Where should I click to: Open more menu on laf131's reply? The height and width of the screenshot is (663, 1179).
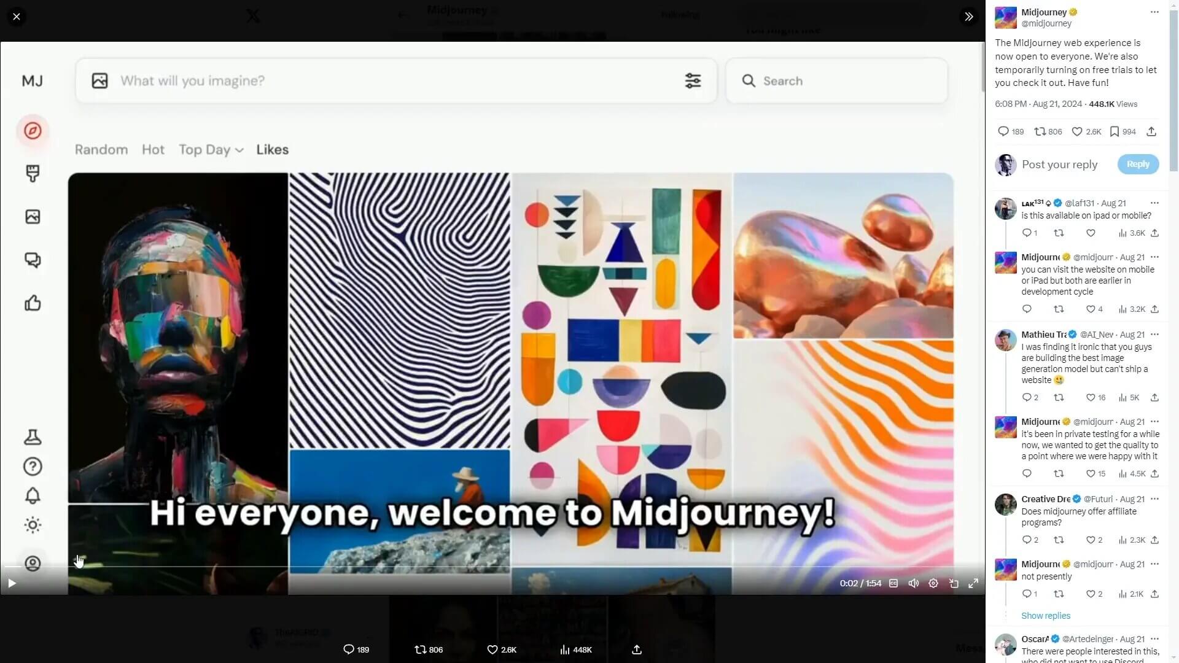coord(1154,203)
